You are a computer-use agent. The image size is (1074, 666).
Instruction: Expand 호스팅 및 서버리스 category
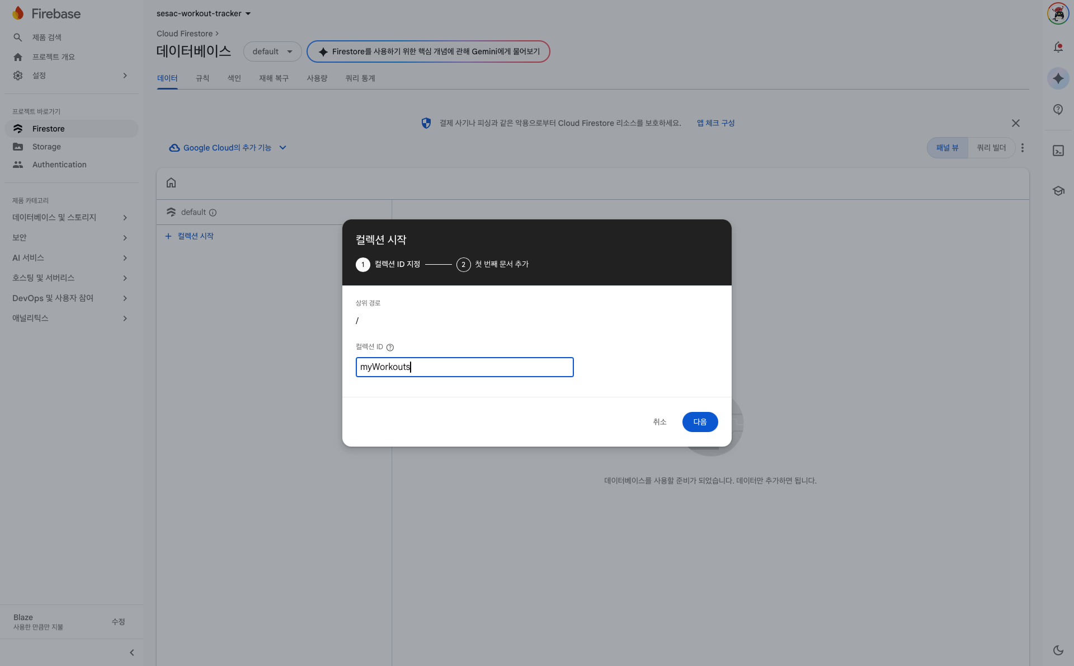(70, 278)
